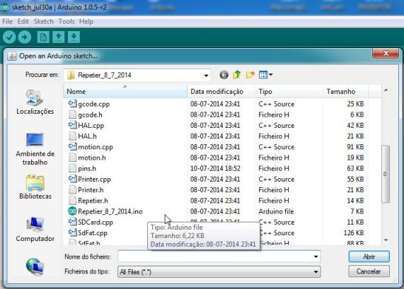Image resolution: width=404 pixels, height=289 pixels.
Task: Click the scrollbar down arrow
Action: 386,240
